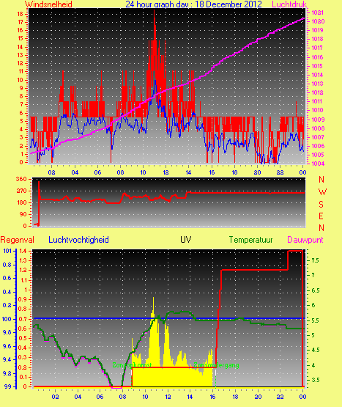The height and width of the screenshot is (407, 342).
Task: Click the Zonsopkomst sunrise marker label
Action: 132,365
